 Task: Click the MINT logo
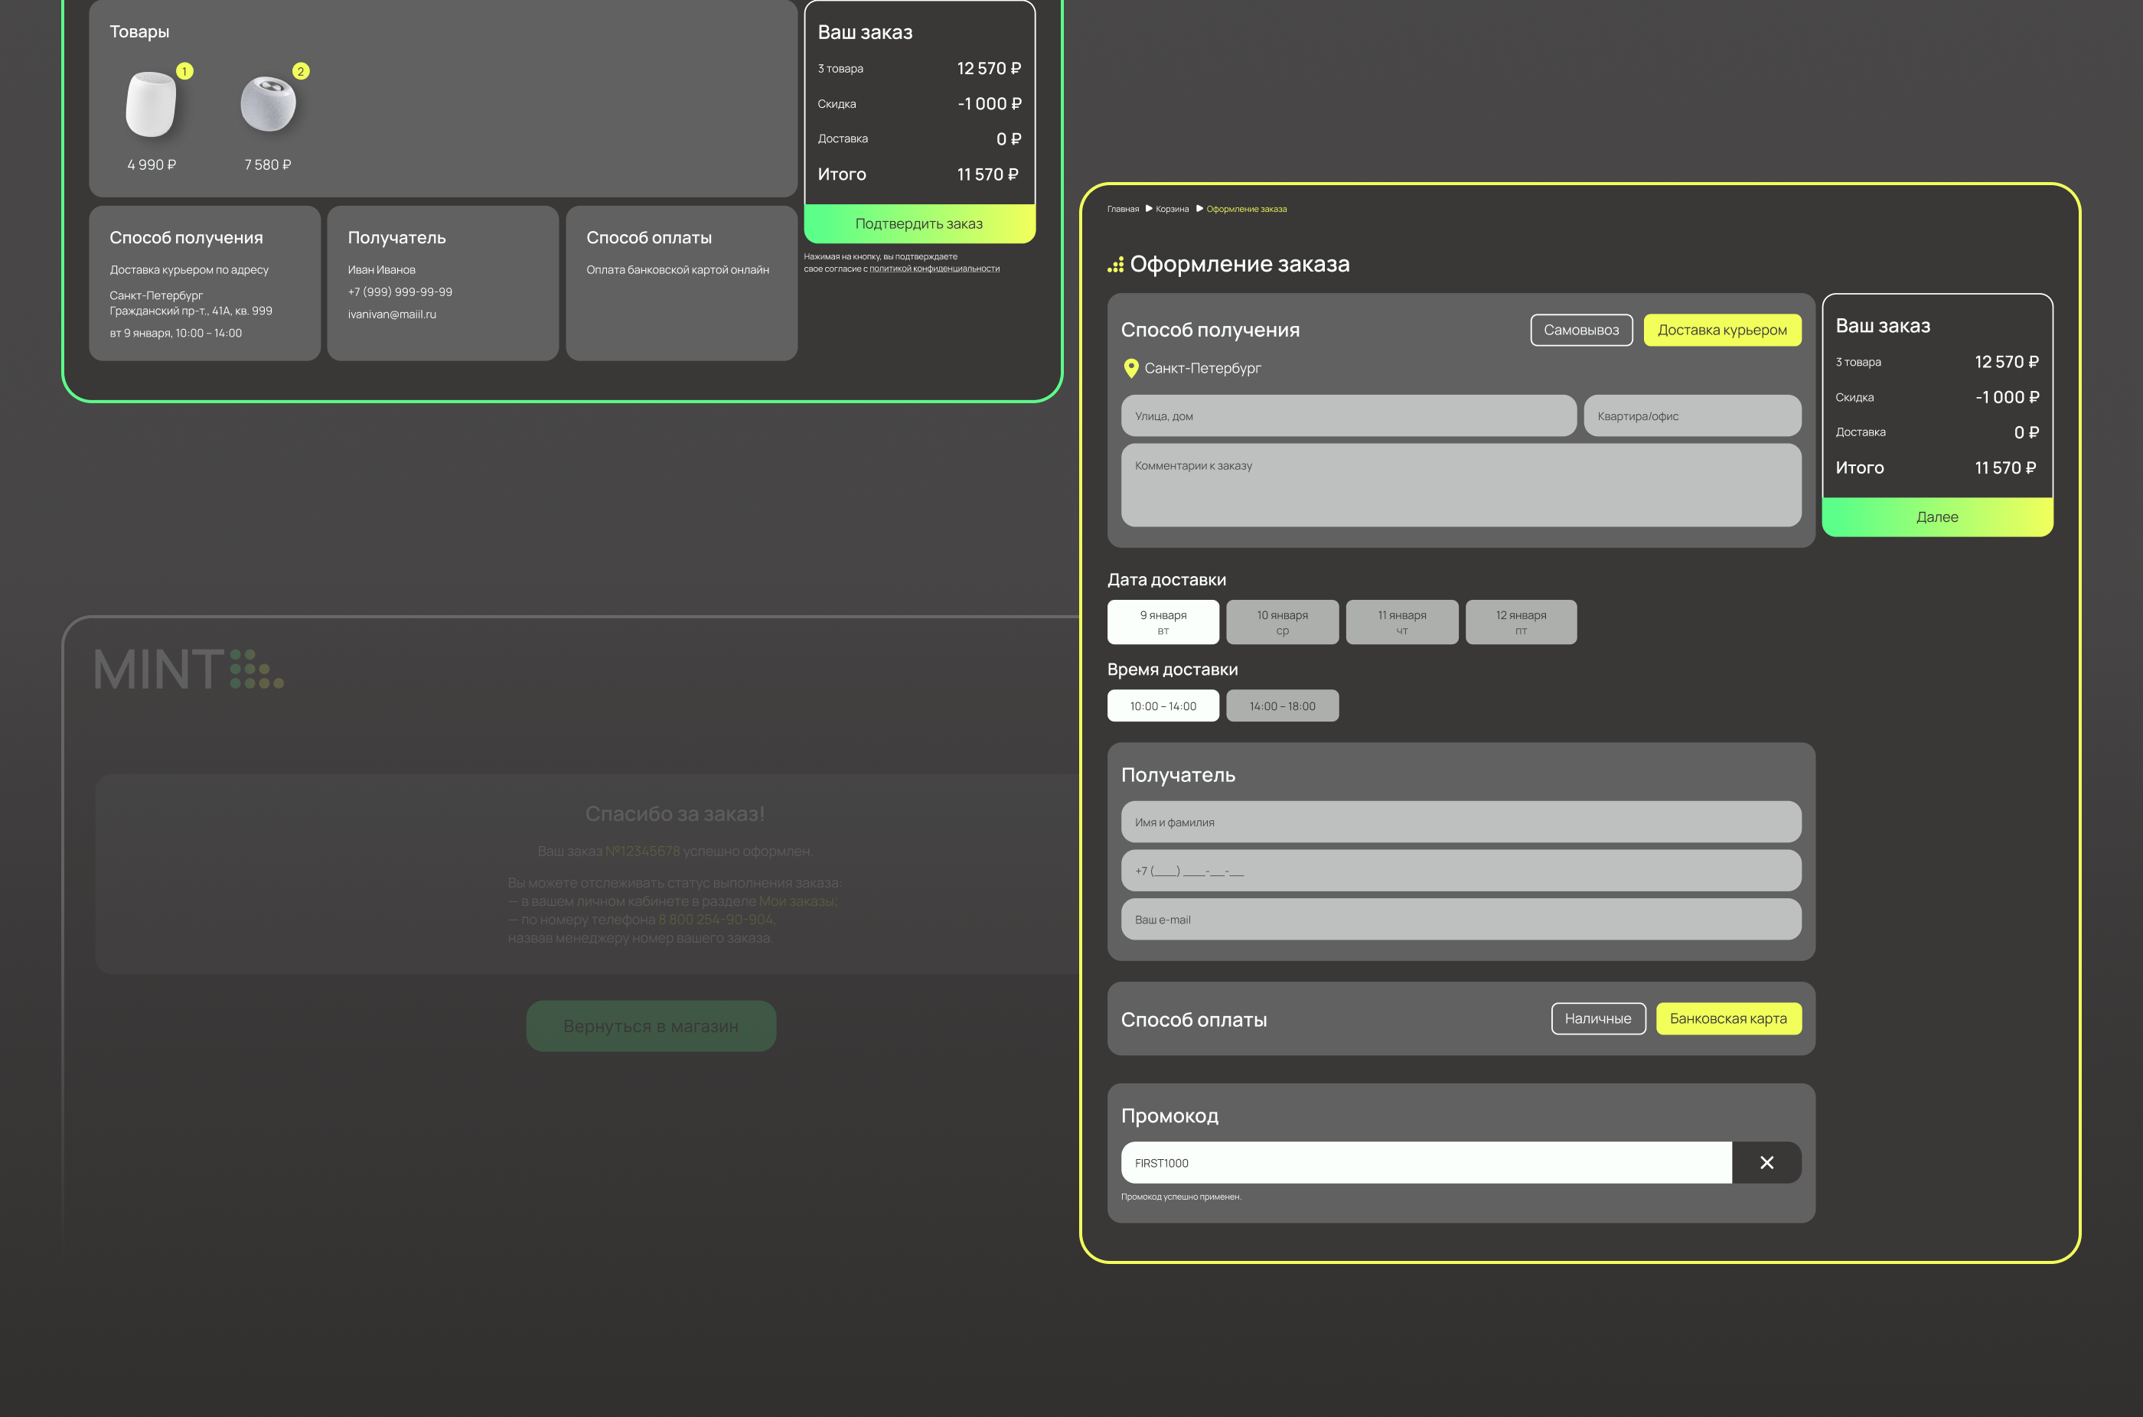coord(189,669)
